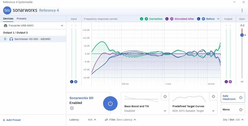Click the output meter L channel badge
Viewport: 248px width, 126px height.
(x=226, y=82)
